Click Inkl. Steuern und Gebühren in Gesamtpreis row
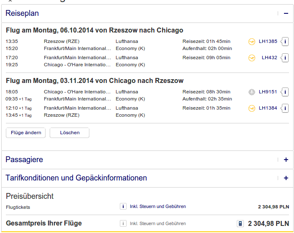 (158, 223)
